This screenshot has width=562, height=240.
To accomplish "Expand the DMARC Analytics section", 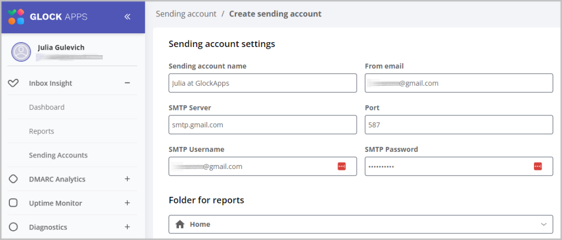I will point(127,179).
